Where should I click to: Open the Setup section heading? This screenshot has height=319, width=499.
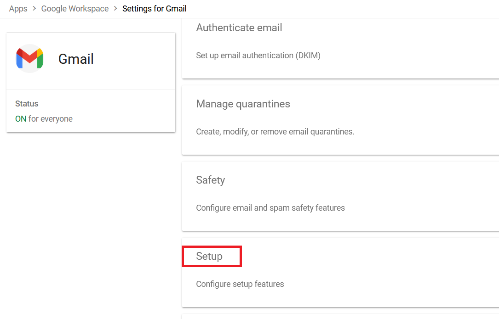tap(209, 256)
